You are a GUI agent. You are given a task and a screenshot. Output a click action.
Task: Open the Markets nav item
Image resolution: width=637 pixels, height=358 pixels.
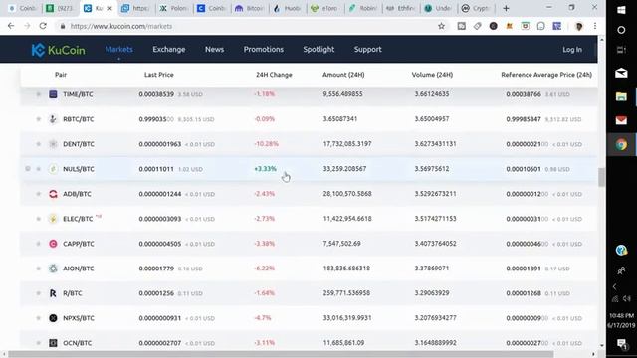[x=119, y=49]
